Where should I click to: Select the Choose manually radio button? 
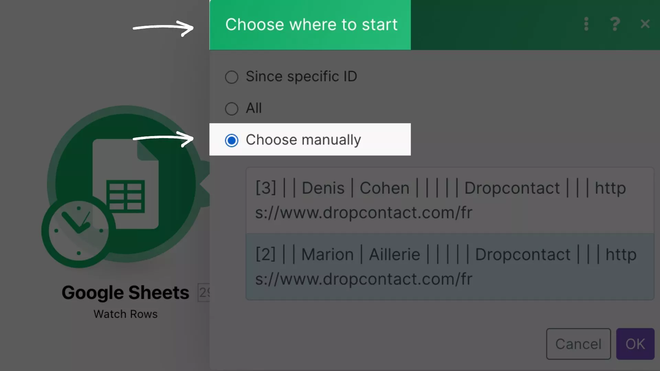[x=231, y=139]
